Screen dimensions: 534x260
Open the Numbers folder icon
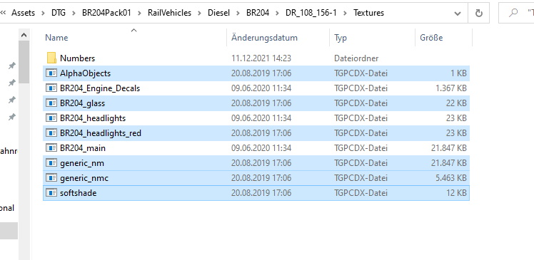(51, 58)
